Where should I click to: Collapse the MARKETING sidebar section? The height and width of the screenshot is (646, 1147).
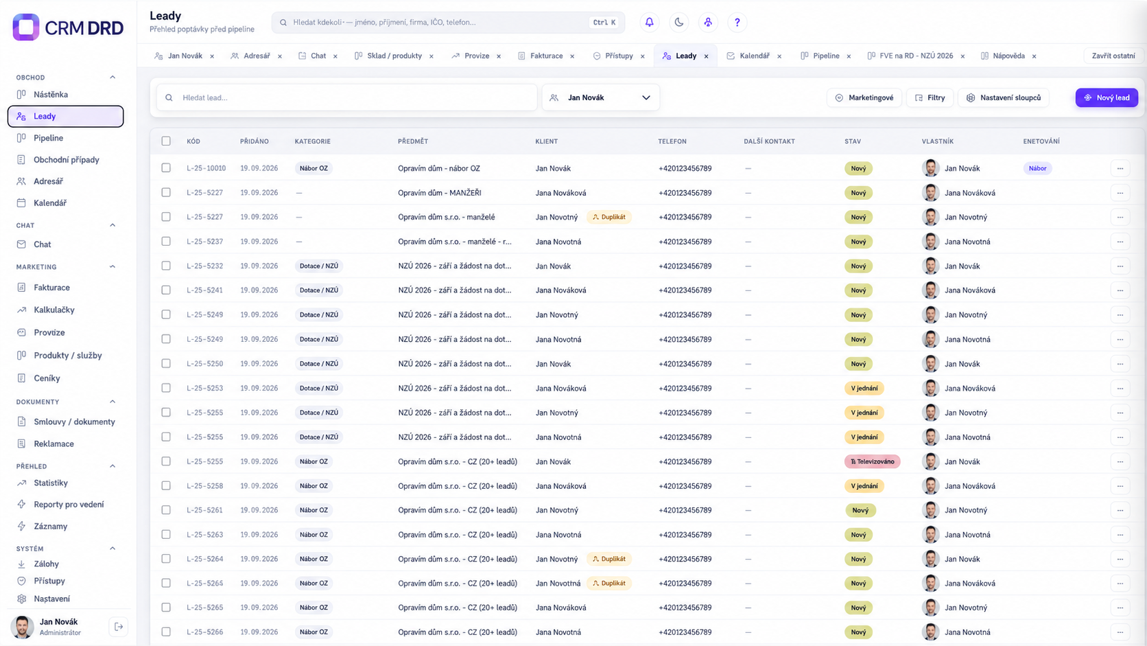113,266
